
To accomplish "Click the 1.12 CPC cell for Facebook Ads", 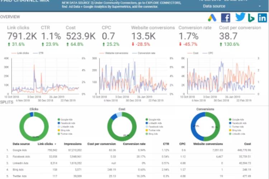I will (x=183, y=156).
